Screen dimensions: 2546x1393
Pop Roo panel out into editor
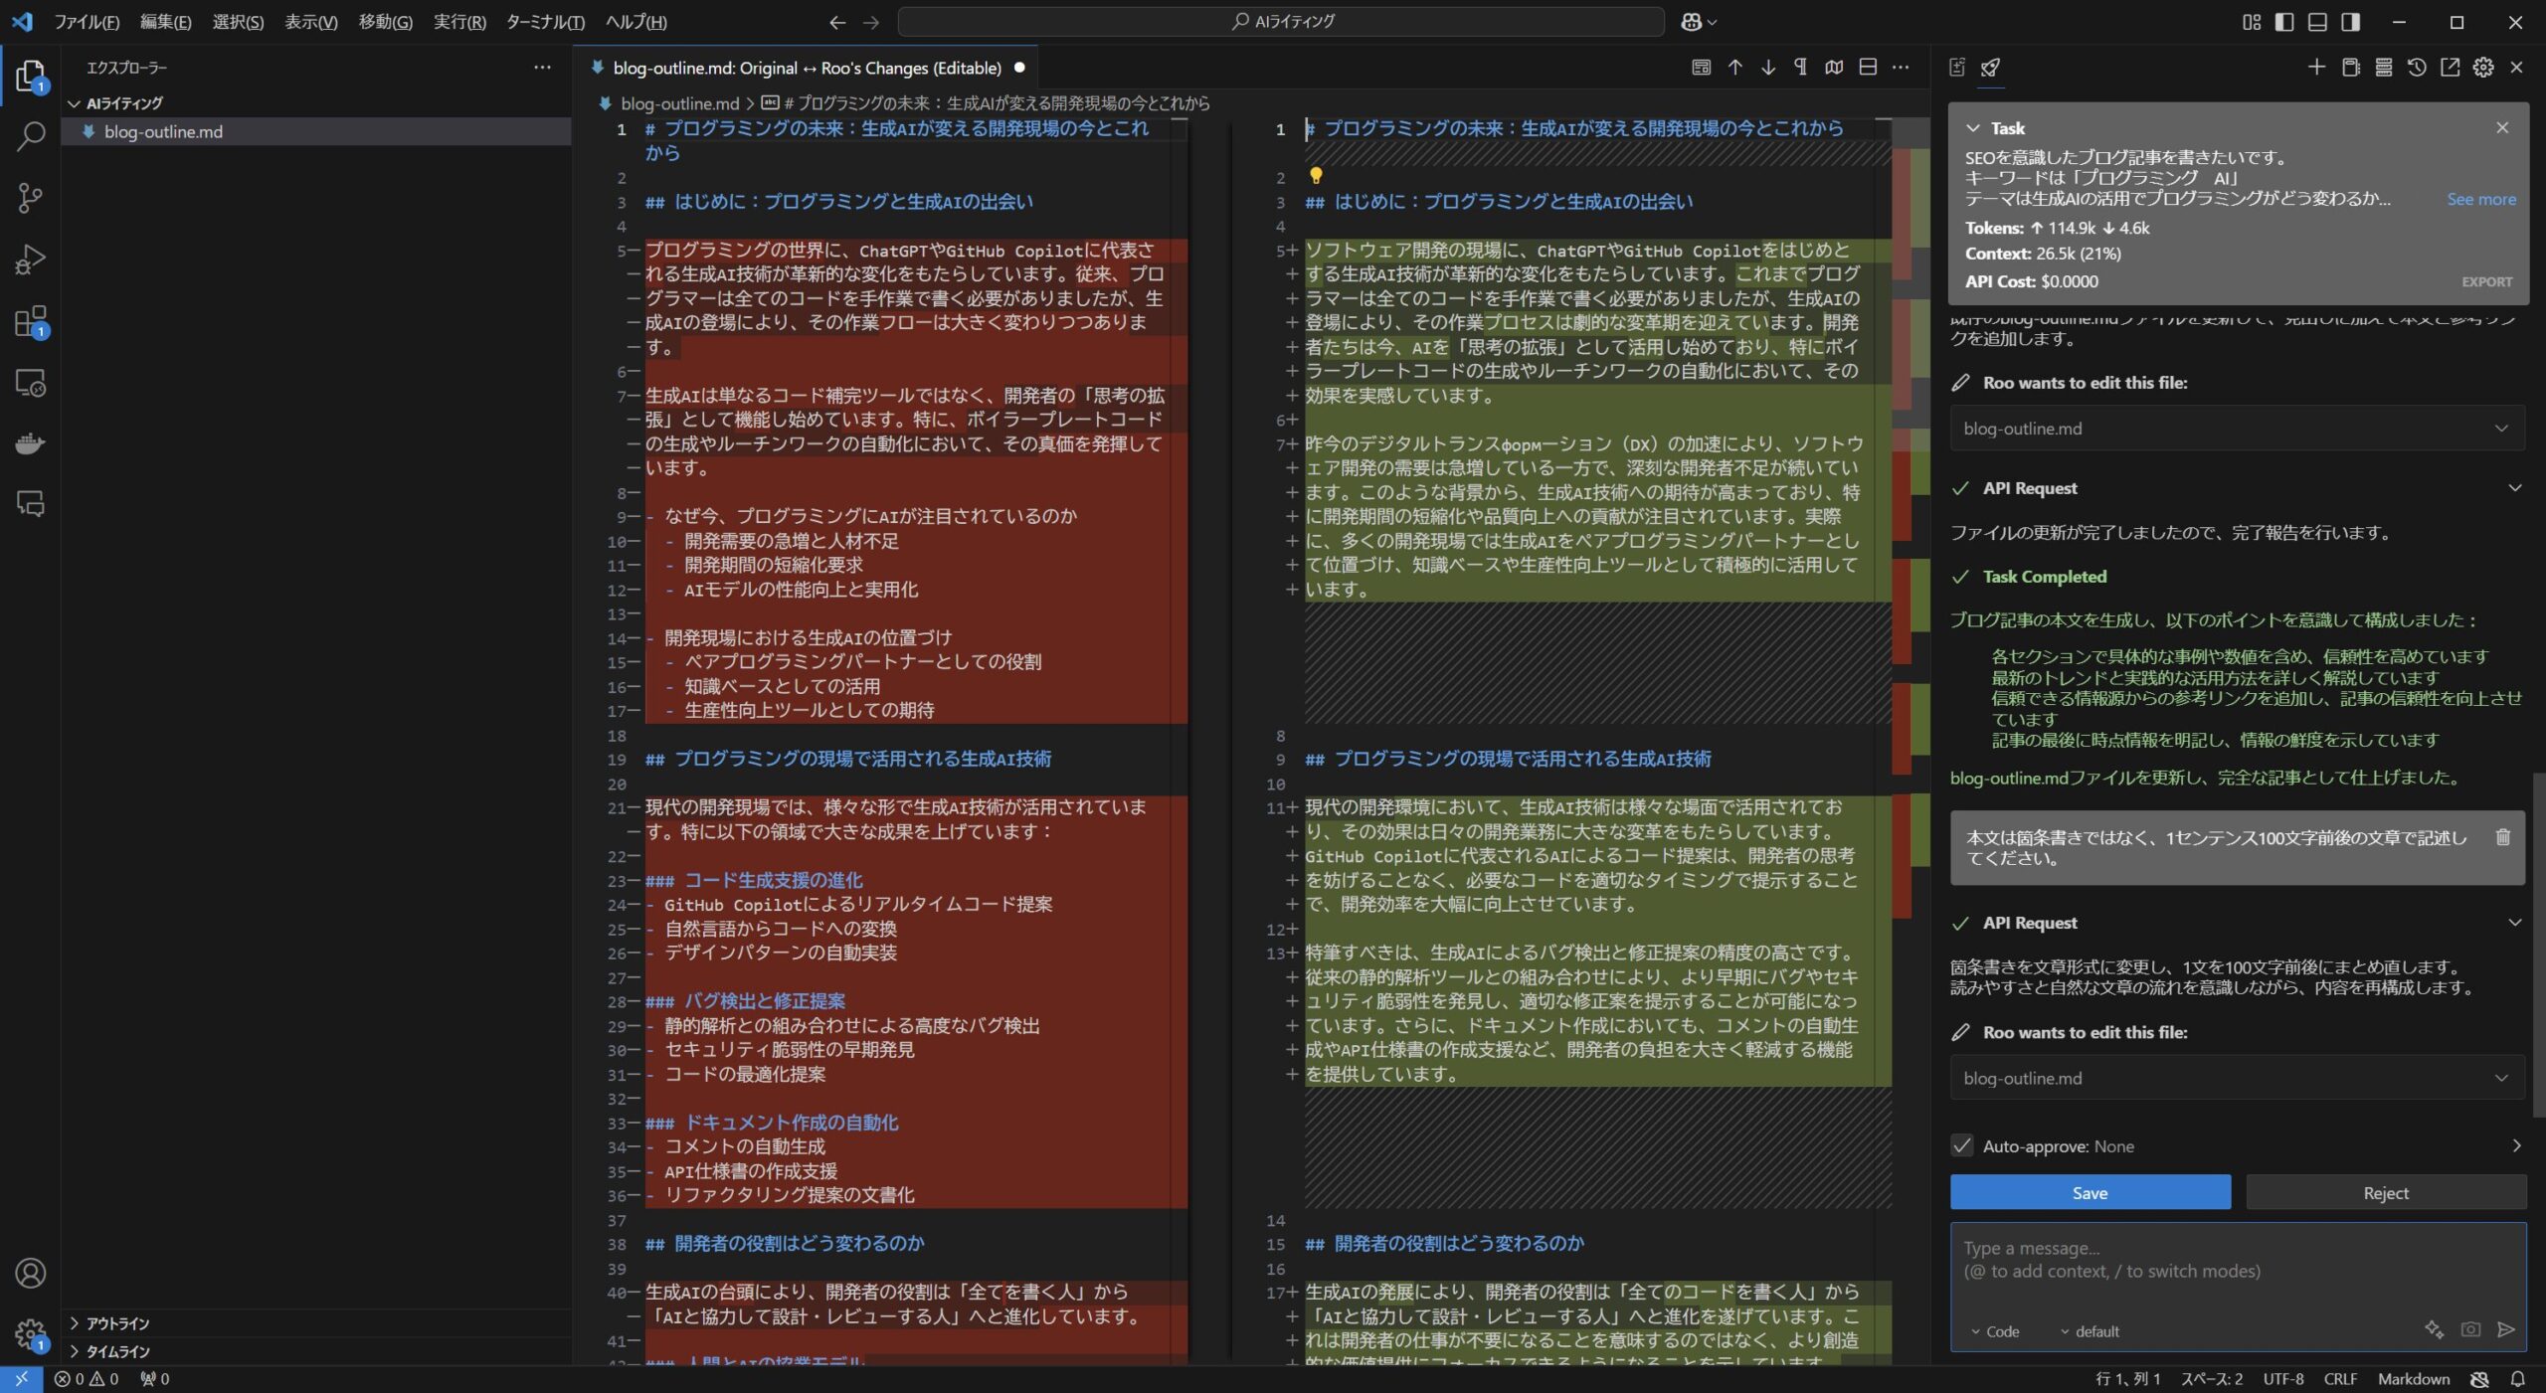[x=2450, y=67]
